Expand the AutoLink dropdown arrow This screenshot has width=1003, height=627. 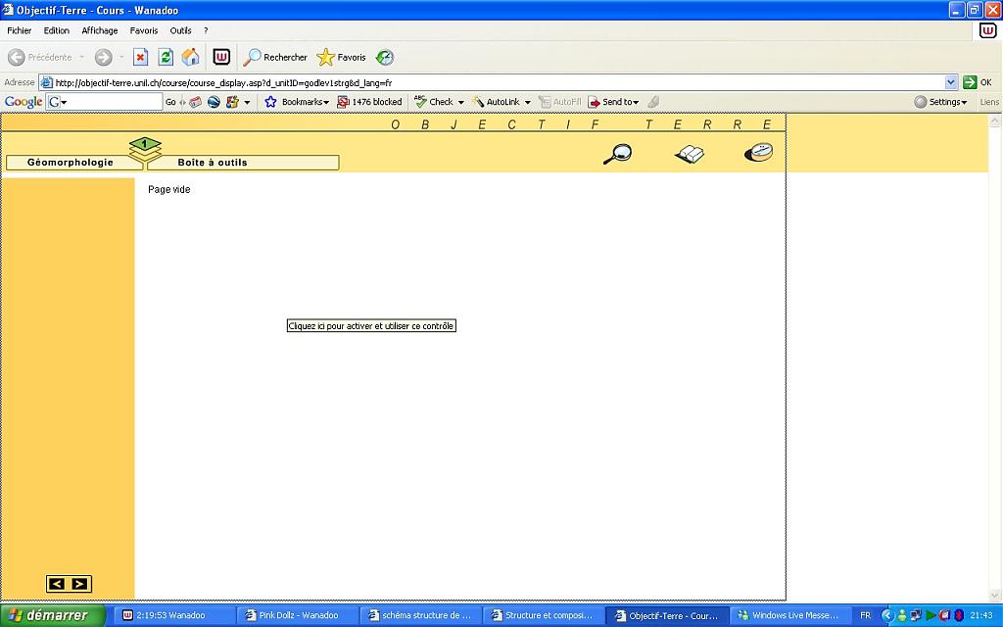click(528, 102)
